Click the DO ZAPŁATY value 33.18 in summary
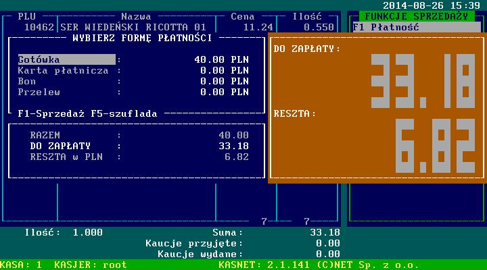 click(x=233, y=146)
